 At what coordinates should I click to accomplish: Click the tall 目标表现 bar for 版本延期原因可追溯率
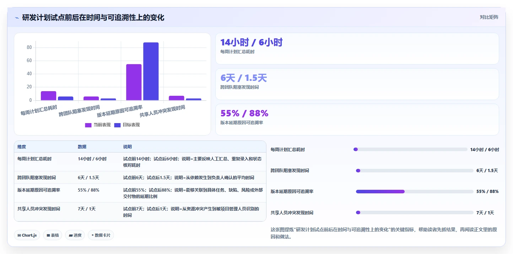[x=151, y=71]
